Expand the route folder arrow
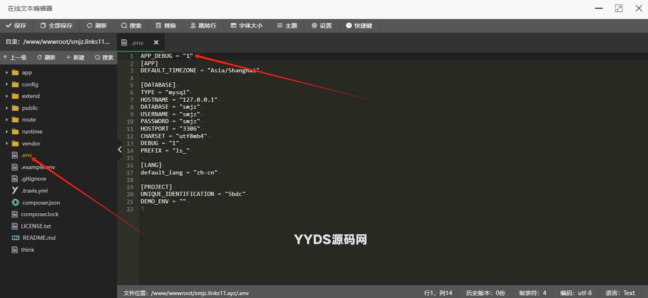Screen dimensions: 648x298 (7, 120)
